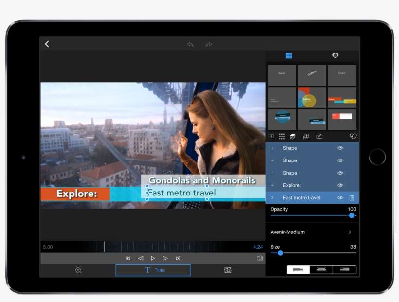Viewport: 399px width, 302px height.
Task: Switch to the Titles tab
Action: click(153, 270)
